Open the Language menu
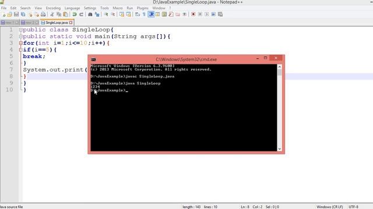The height and width of the screenshot is (209, 373). pos(72,8)
